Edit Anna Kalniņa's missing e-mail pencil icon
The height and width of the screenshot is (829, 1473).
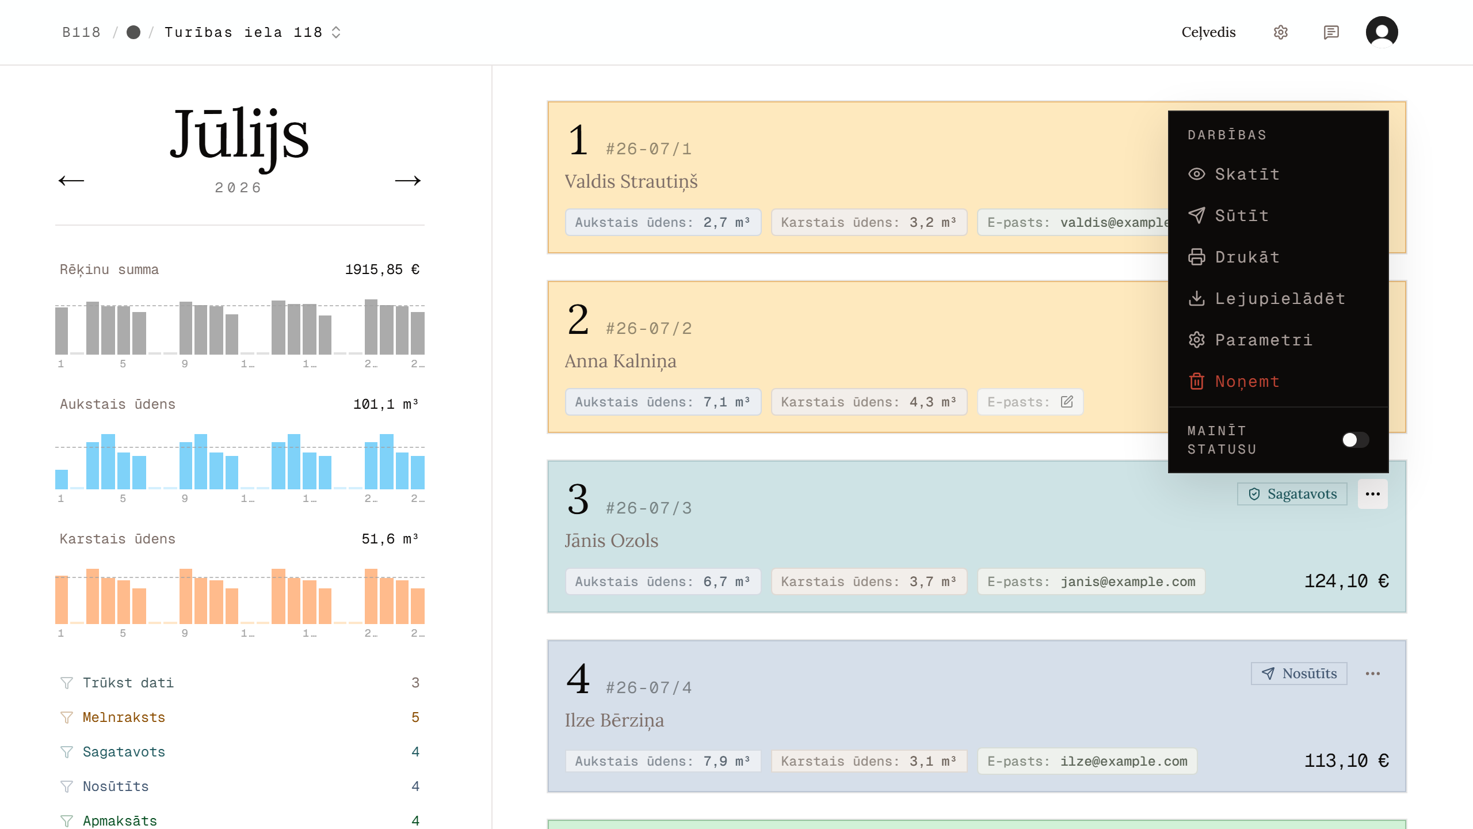[1067, 402]
